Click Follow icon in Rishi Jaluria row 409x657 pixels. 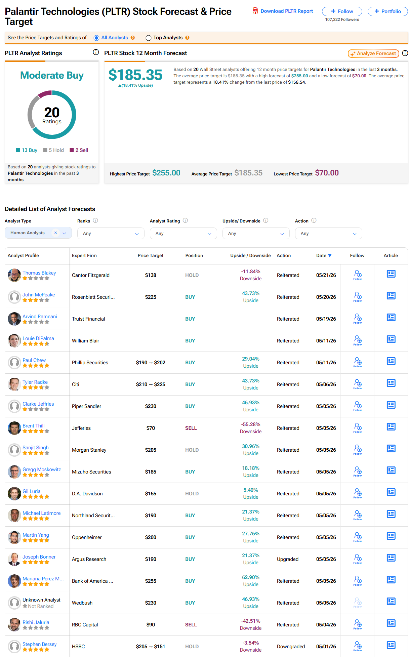pyautogui.click(x=358, y=624)
